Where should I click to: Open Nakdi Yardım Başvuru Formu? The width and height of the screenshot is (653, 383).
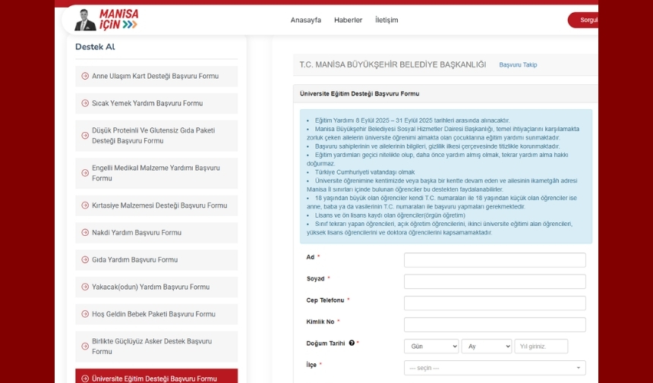156,233
